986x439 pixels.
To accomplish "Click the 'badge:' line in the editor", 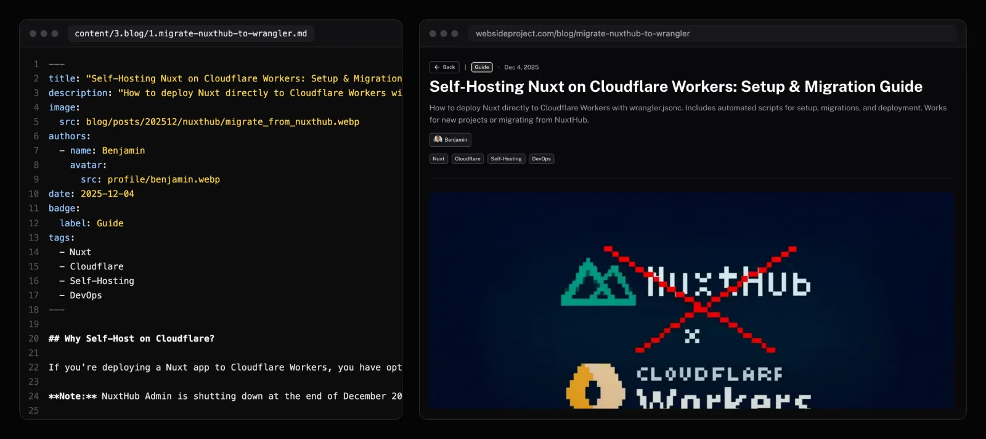I will [x=64, y=208].
